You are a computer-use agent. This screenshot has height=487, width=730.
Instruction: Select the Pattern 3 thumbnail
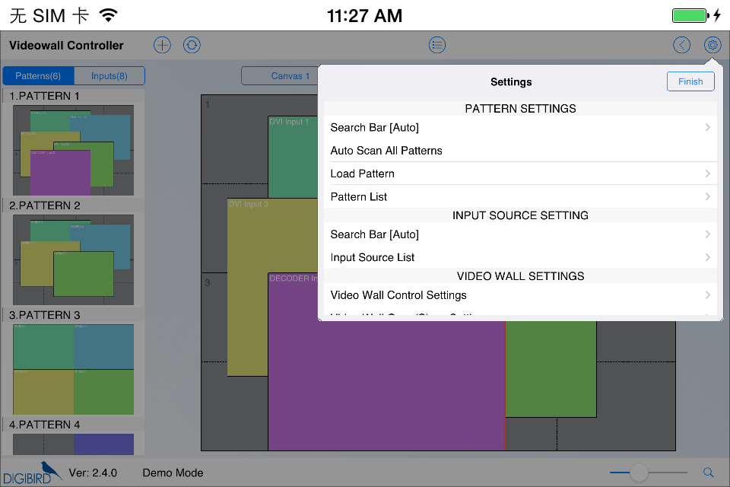coord(73,369)
